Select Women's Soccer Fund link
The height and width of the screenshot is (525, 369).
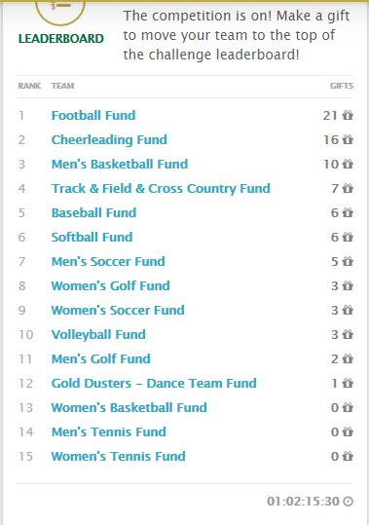[x=118, y=311]
